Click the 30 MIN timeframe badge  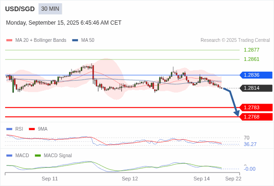[x=50, y=9]
